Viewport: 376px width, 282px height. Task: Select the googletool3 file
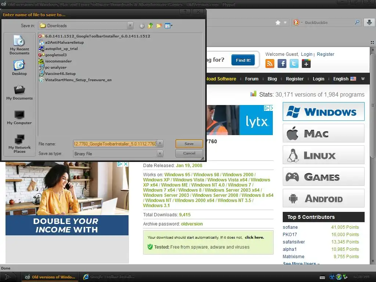(53, 55)
